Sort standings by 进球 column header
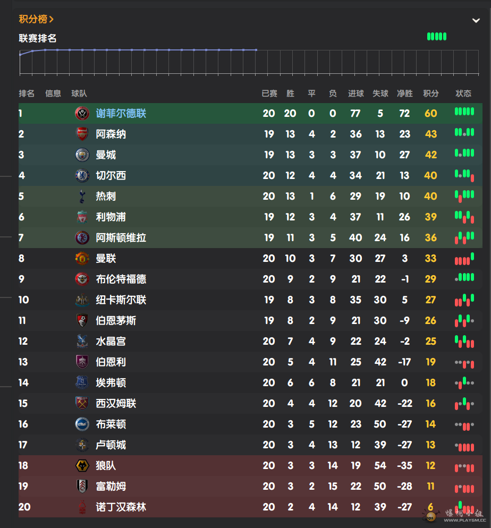Viewport: 491px width, 528px height. [355, 93]
